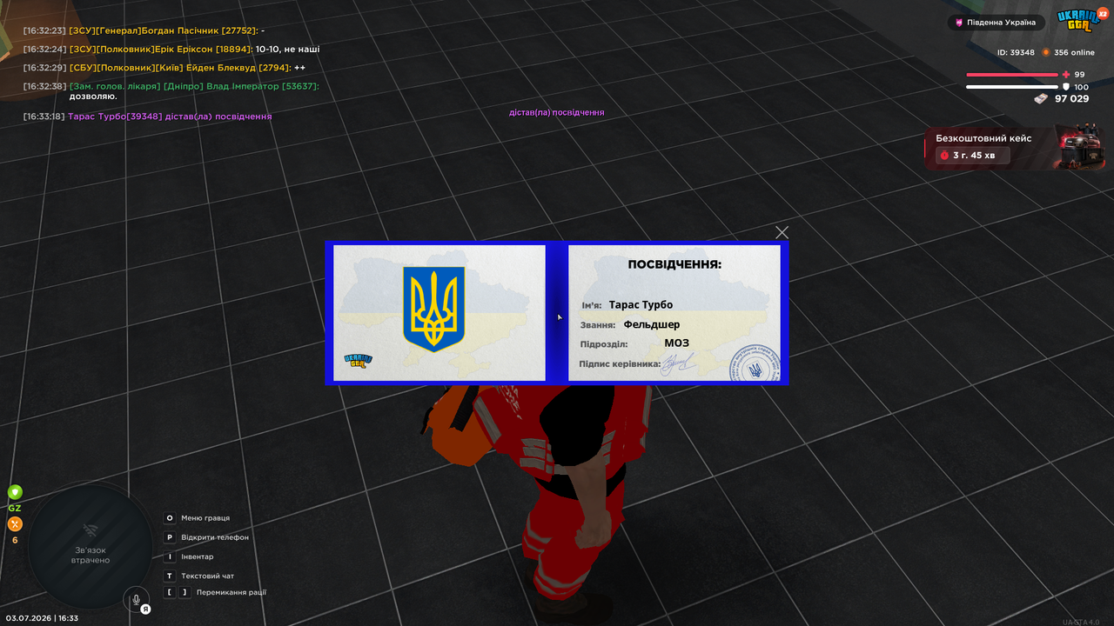Click the red health bar
This screenshot has width=1114, height=626.
[1012, 75]
